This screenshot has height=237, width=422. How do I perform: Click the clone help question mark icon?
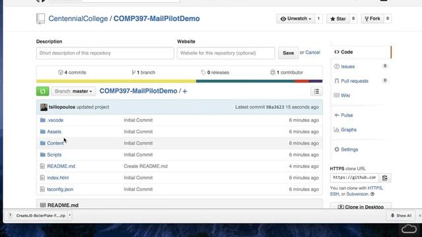[x=373, y=194]
